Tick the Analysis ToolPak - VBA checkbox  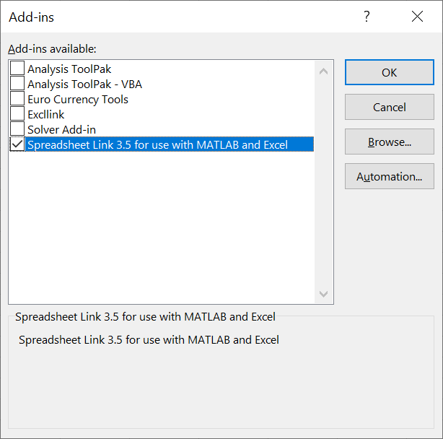click(17, 84)
